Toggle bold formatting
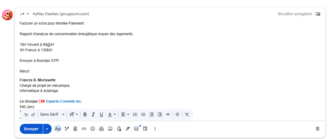 85,114
